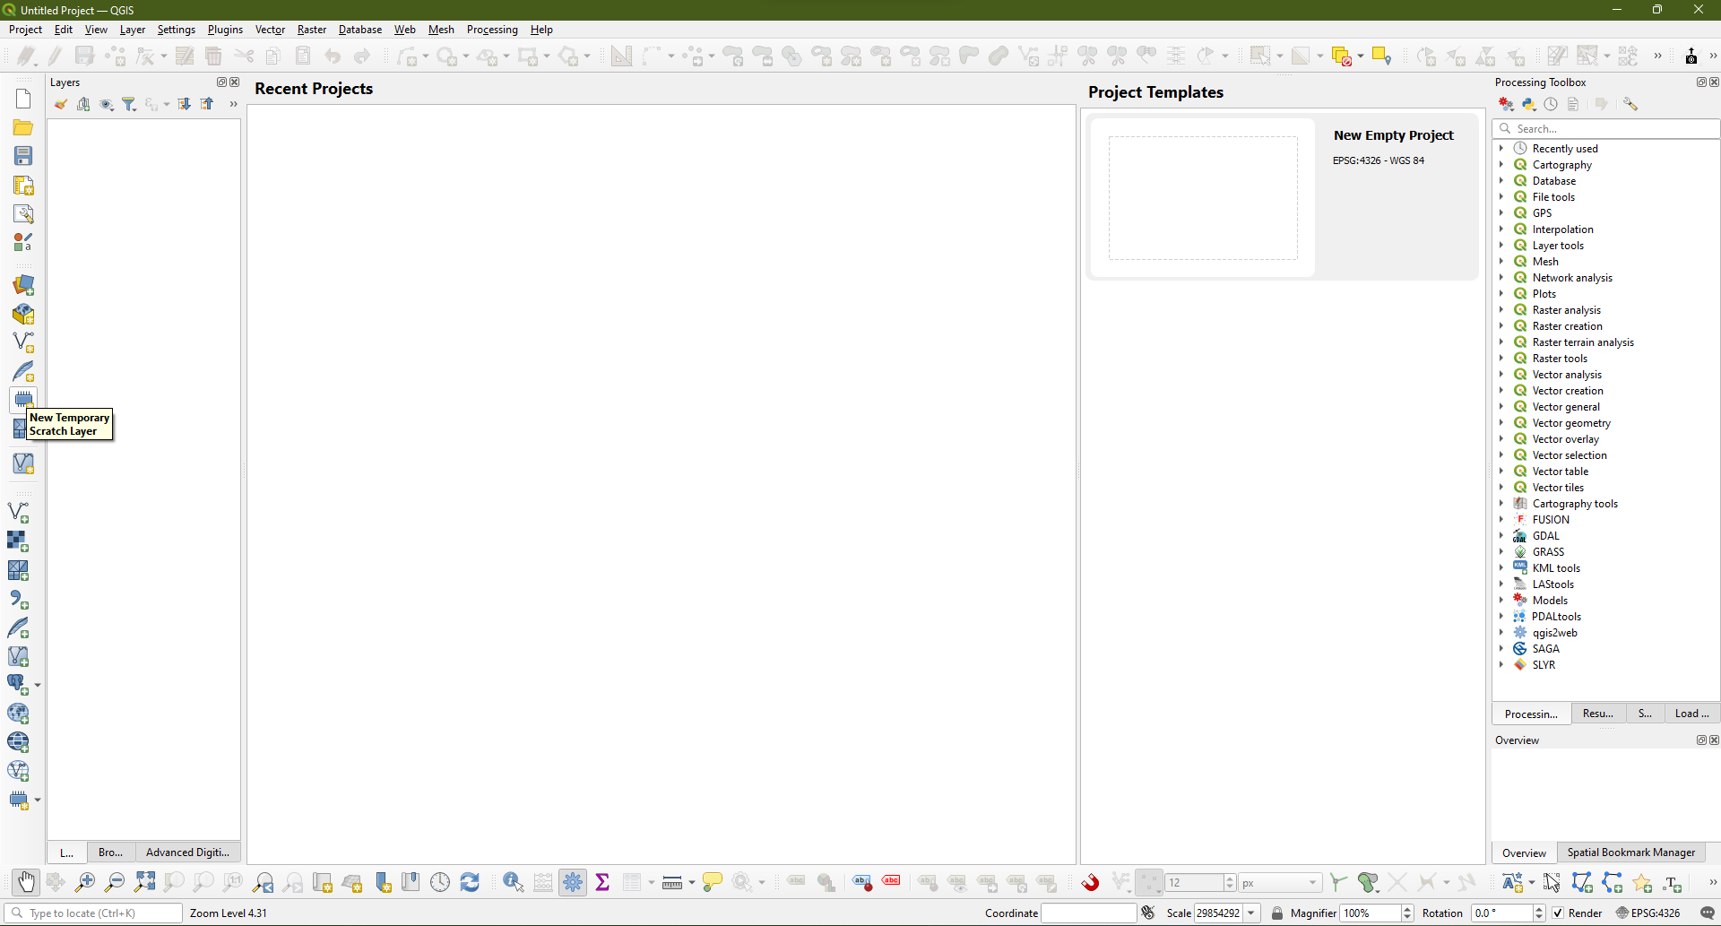Open the Processing history clock icon

coord(1551,104)
